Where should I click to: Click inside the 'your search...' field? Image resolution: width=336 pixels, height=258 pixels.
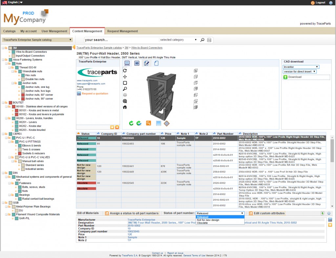[121, 40]
